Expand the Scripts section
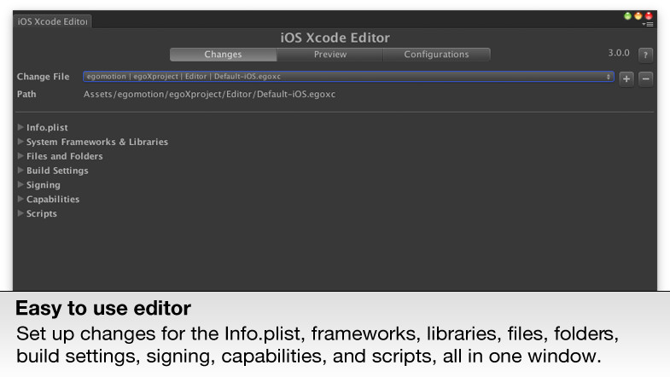The height and width of the screenshot is (377, 670). [20, 213]
